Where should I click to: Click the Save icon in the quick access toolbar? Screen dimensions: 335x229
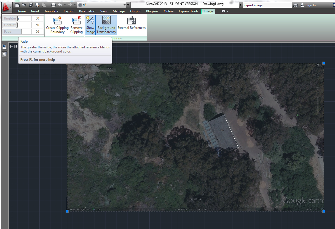[x=31, y=5]
